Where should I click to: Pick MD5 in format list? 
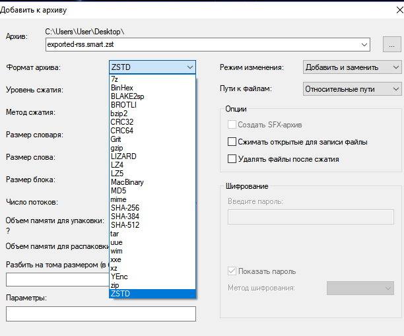(x=152, y=191)
